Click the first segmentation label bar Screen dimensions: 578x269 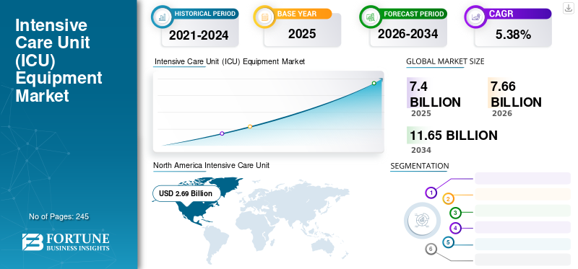point(522,178)
